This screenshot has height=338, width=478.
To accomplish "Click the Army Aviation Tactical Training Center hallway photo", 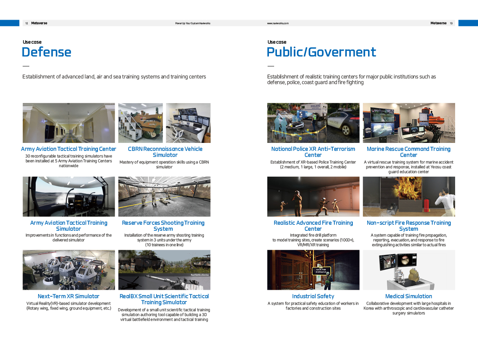I will pos(69,123).
